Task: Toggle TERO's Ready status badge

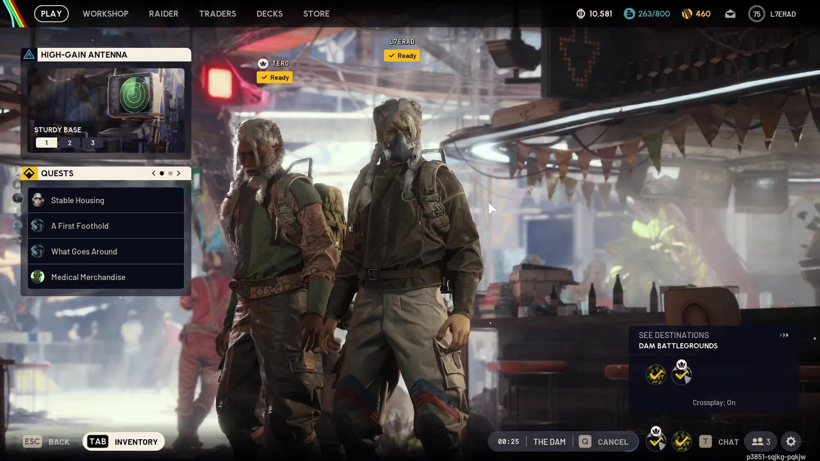Action: pyautogui.click(x=275, y=77)
